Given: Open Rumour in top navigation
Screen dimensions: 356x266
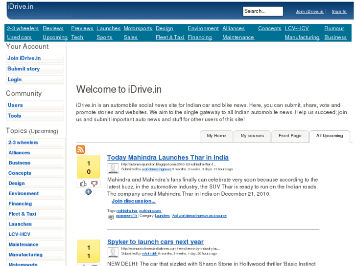Looking at the screenshot, I should click(334, 28).
